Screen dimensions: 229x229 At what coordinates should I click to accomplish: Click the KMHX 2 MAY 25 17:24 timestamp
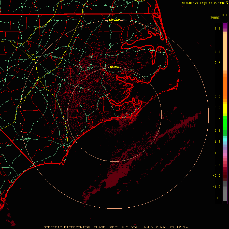pos(166,227)
